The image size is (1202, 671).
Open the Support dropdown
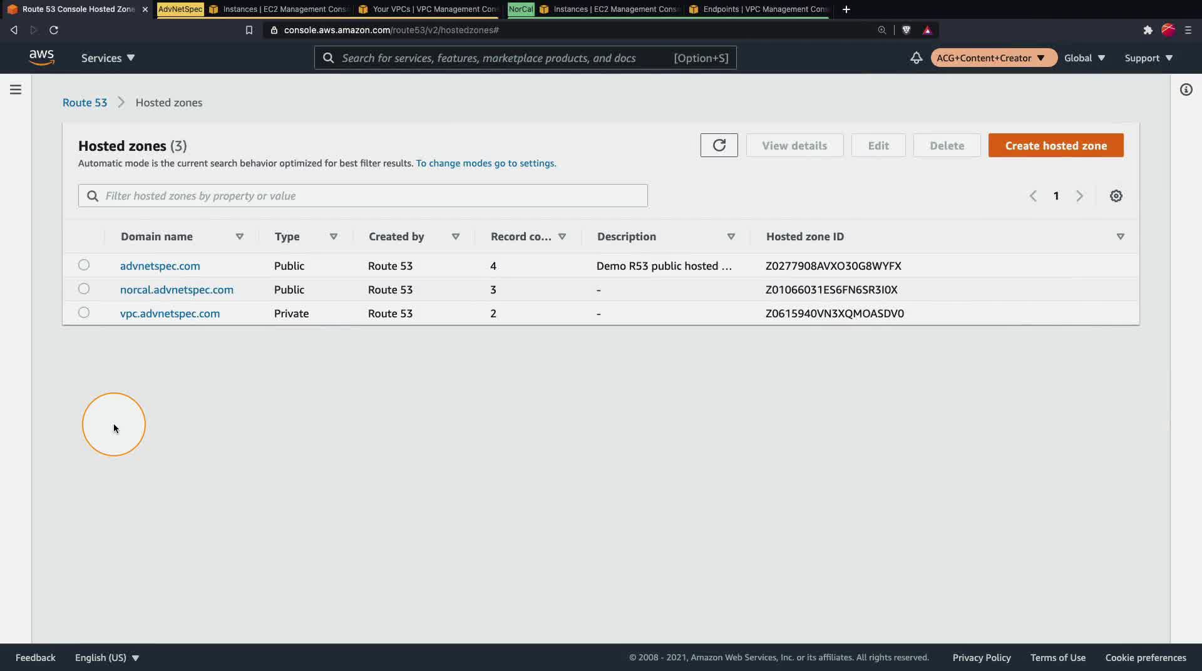point(1148,58)
